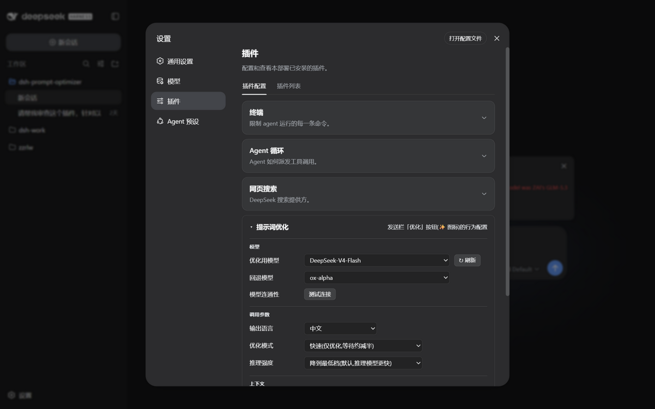Toggle the sidebar panel icon in main window

115,16
